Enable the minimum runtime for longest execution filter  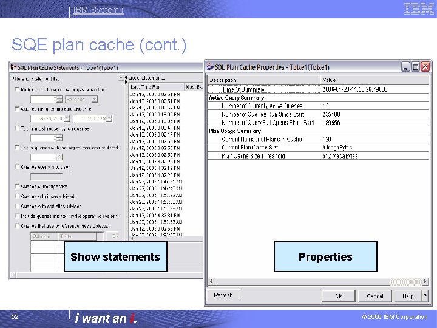pyautogui.click(x=17, y=89)
